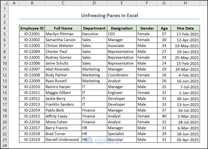Image resolution: width=208 pixels, height=149 pixels.
Task: Select age cell showing 57
Action: coord(164,34)
